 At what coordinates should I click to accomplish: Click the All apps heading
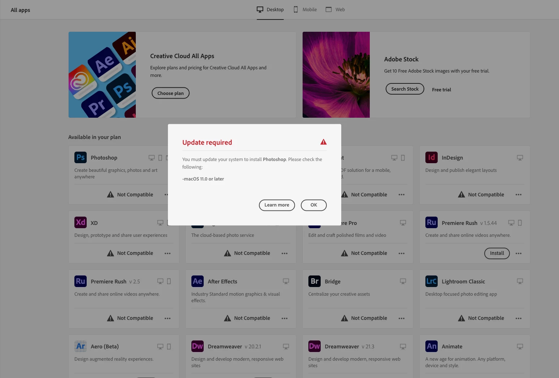(x=20, y=10)
